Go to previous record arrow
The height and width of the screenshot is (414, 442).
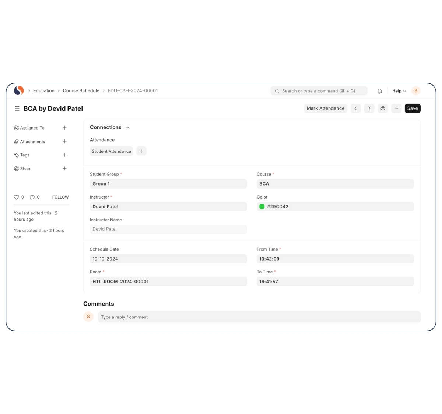point(355,108)
